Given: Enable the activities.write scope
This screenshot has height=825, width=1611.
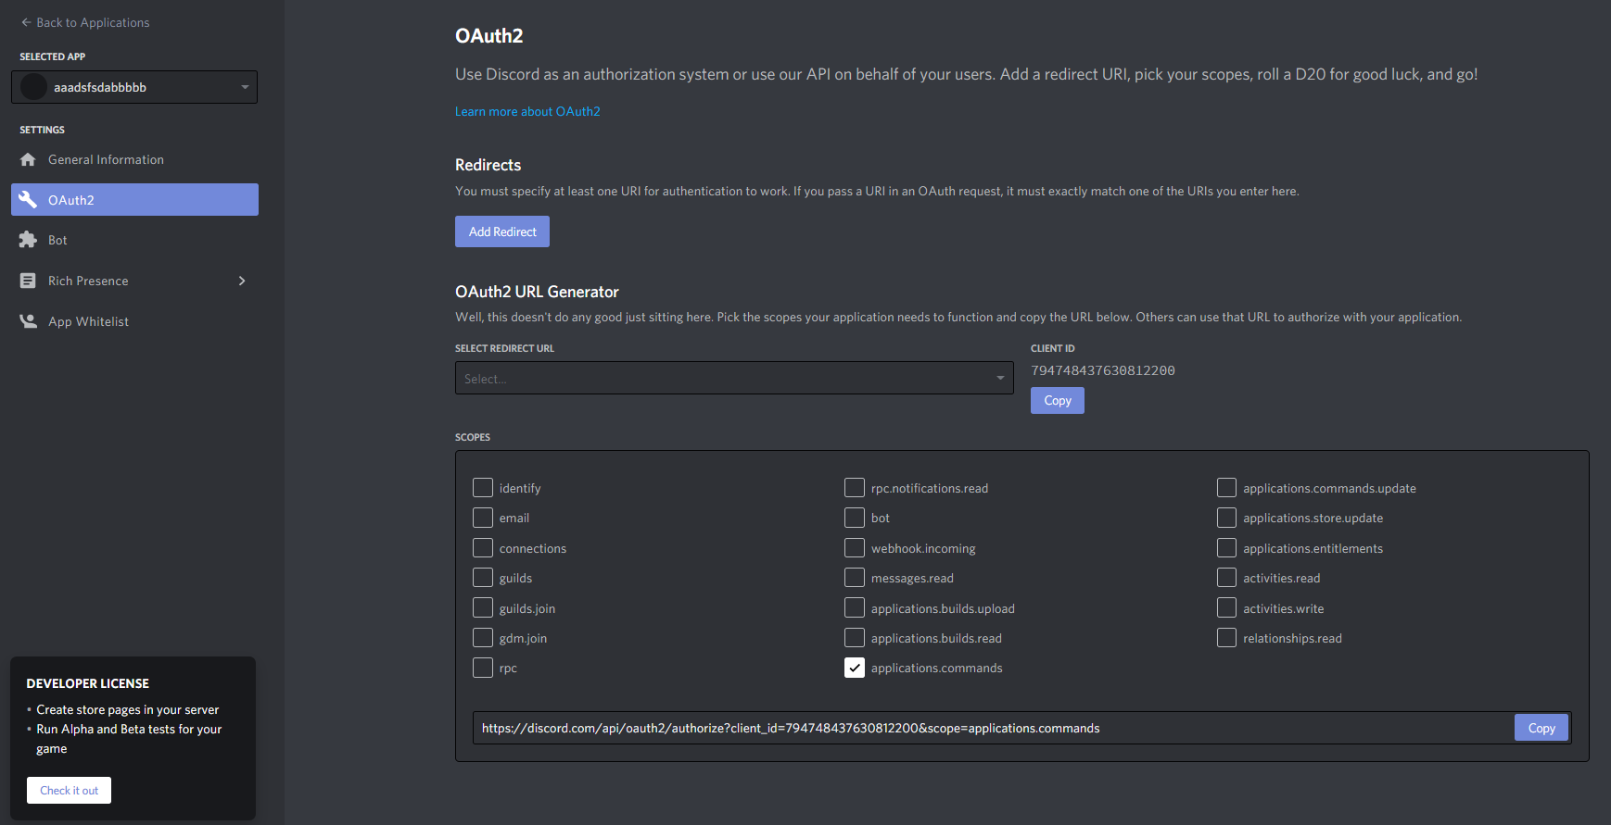Looking at the screenshot, I should point(1226,608).
